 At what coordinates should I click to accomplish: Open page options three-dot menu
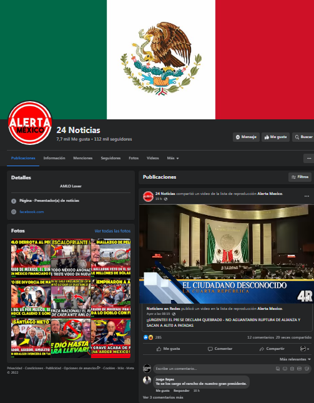[x=309, y=158]
